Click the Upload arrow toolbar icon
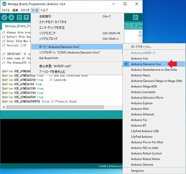Screen dimensions: 186x174 point(11,17)
